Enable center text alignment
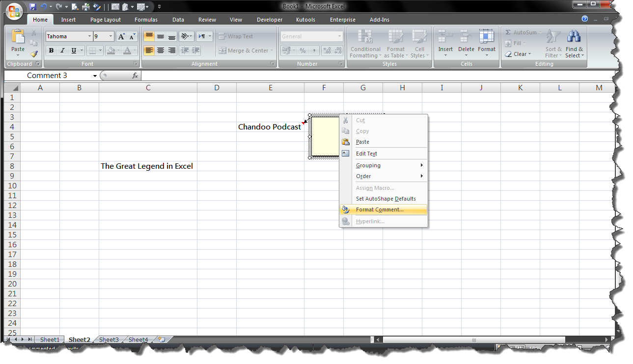 pyautogui.click(x=160, y=51)
